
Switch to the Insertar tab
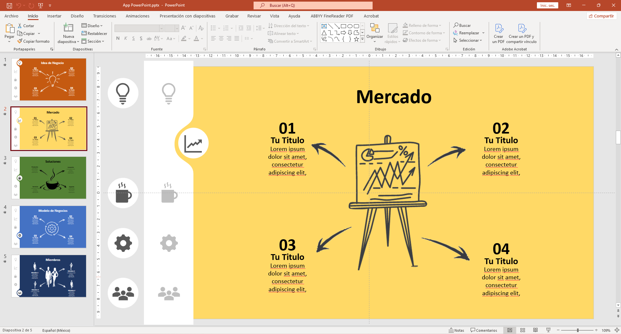(54, 16)
